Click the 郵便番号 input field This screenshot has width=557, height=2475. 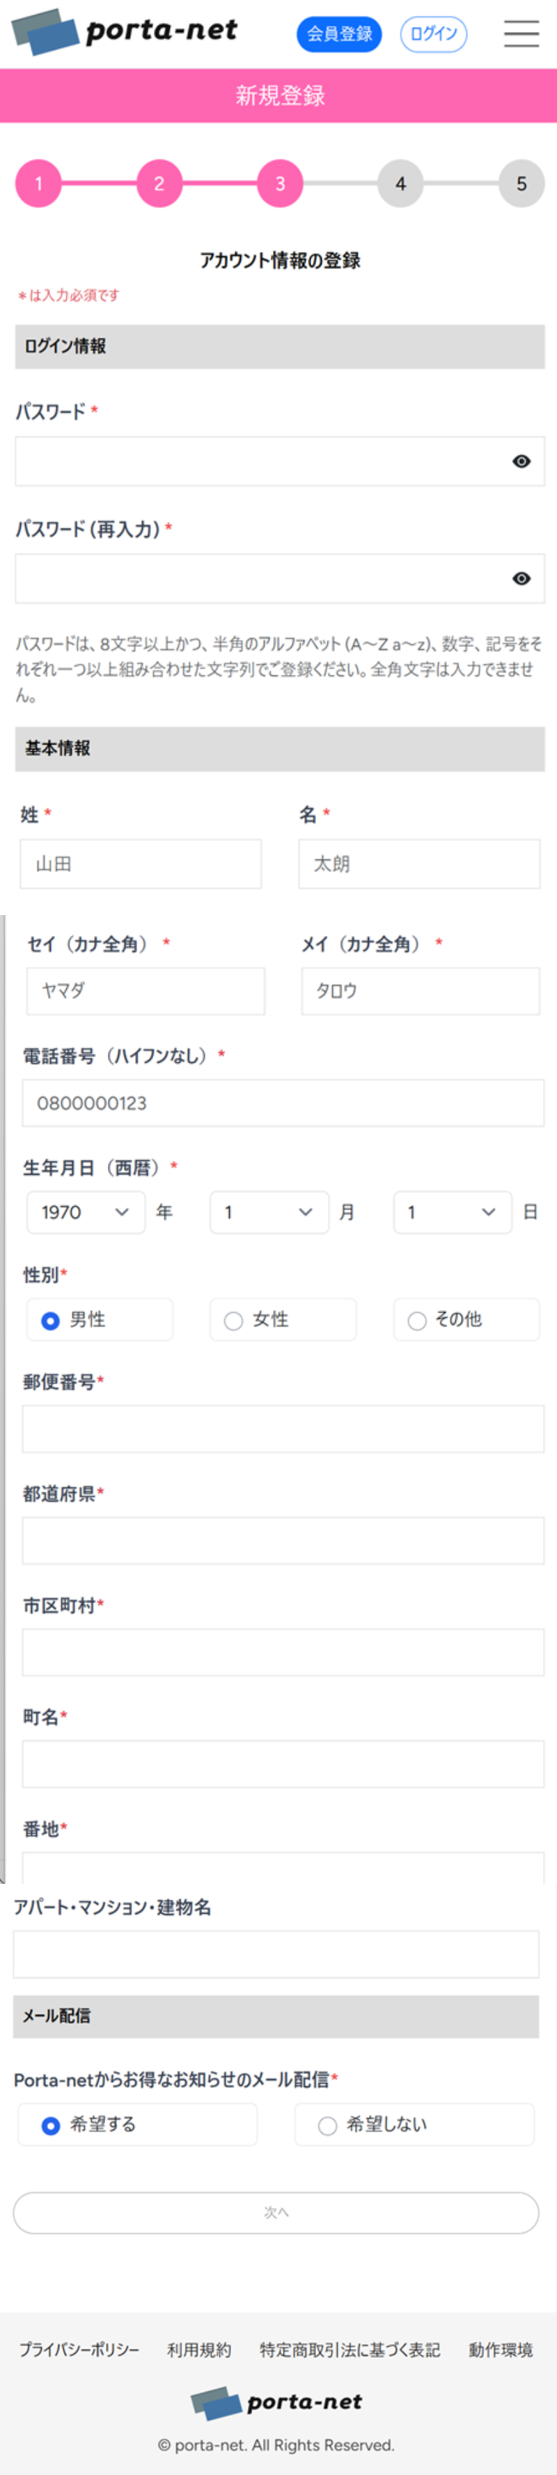283,1429
